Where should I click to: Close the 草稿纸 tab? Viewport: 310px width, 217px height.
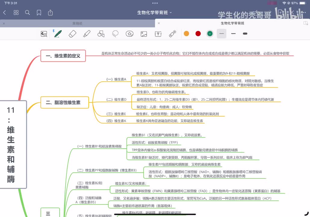4,24
